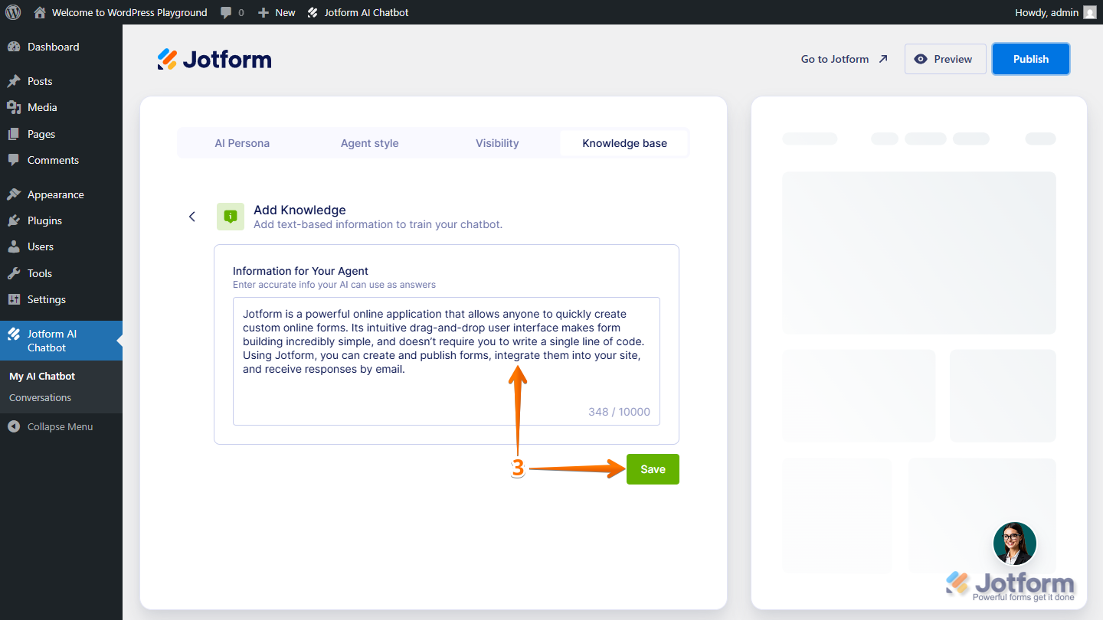Select the Knowledge base tab
The width and height of the screenshot is (1103, 620).
click(x=624, y=143)
